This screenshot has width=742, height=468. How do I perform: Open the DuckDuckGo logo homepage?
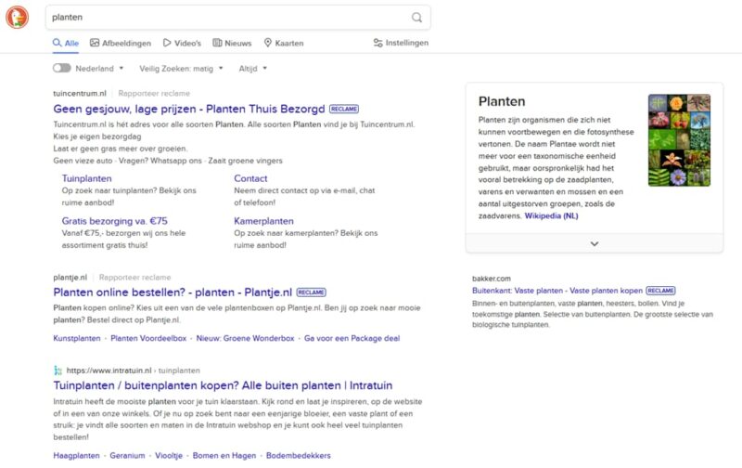point(17,18)
